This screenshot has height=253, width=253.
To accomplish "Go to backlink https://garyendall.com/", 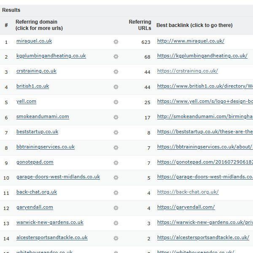I will (186, 207).
